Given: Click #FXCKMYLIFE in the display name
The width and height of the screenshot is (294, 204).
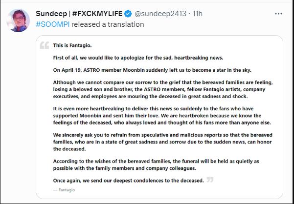Looking at the screenshot, I should (x=97, y=14).
